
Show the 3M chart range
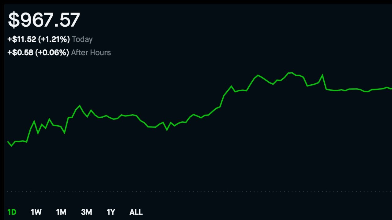(86, 212)
